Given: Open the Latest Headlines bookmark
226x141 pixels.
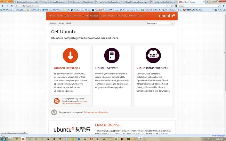Looking at the screenshot, I should tap(34, 10).
